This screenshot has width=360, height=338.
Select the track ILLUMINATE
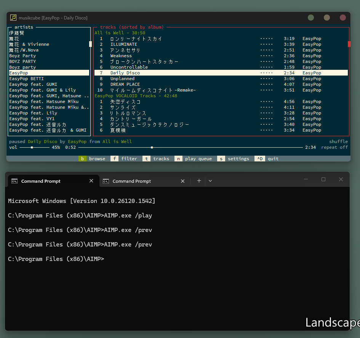[221, 44]
